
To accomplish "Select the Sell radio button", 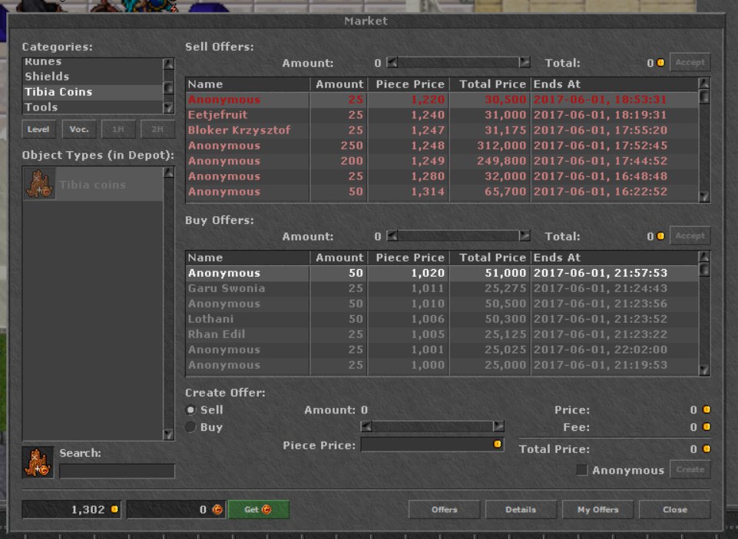I will (190, 409).
